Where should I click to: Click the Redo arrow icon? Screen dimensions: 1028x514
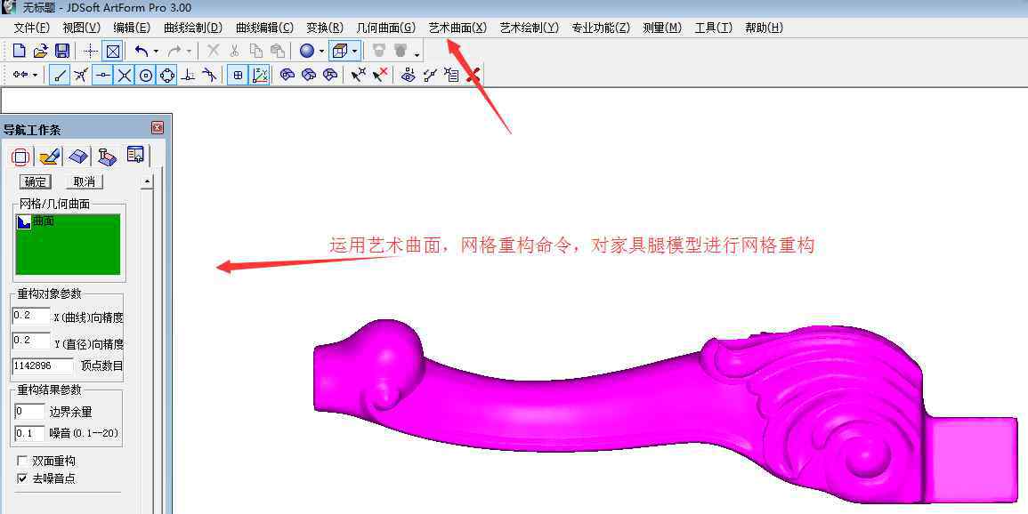click(175, 51)
